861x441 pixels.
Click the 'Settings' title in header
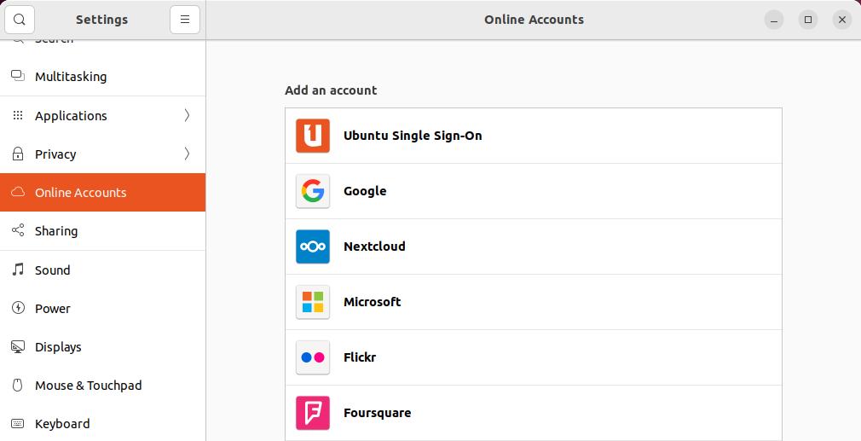[101, 20]
